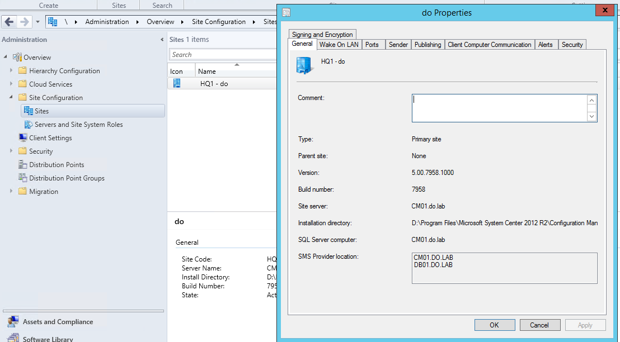Open the Ports tab
620x342 pixels.
tap(372, 45)
